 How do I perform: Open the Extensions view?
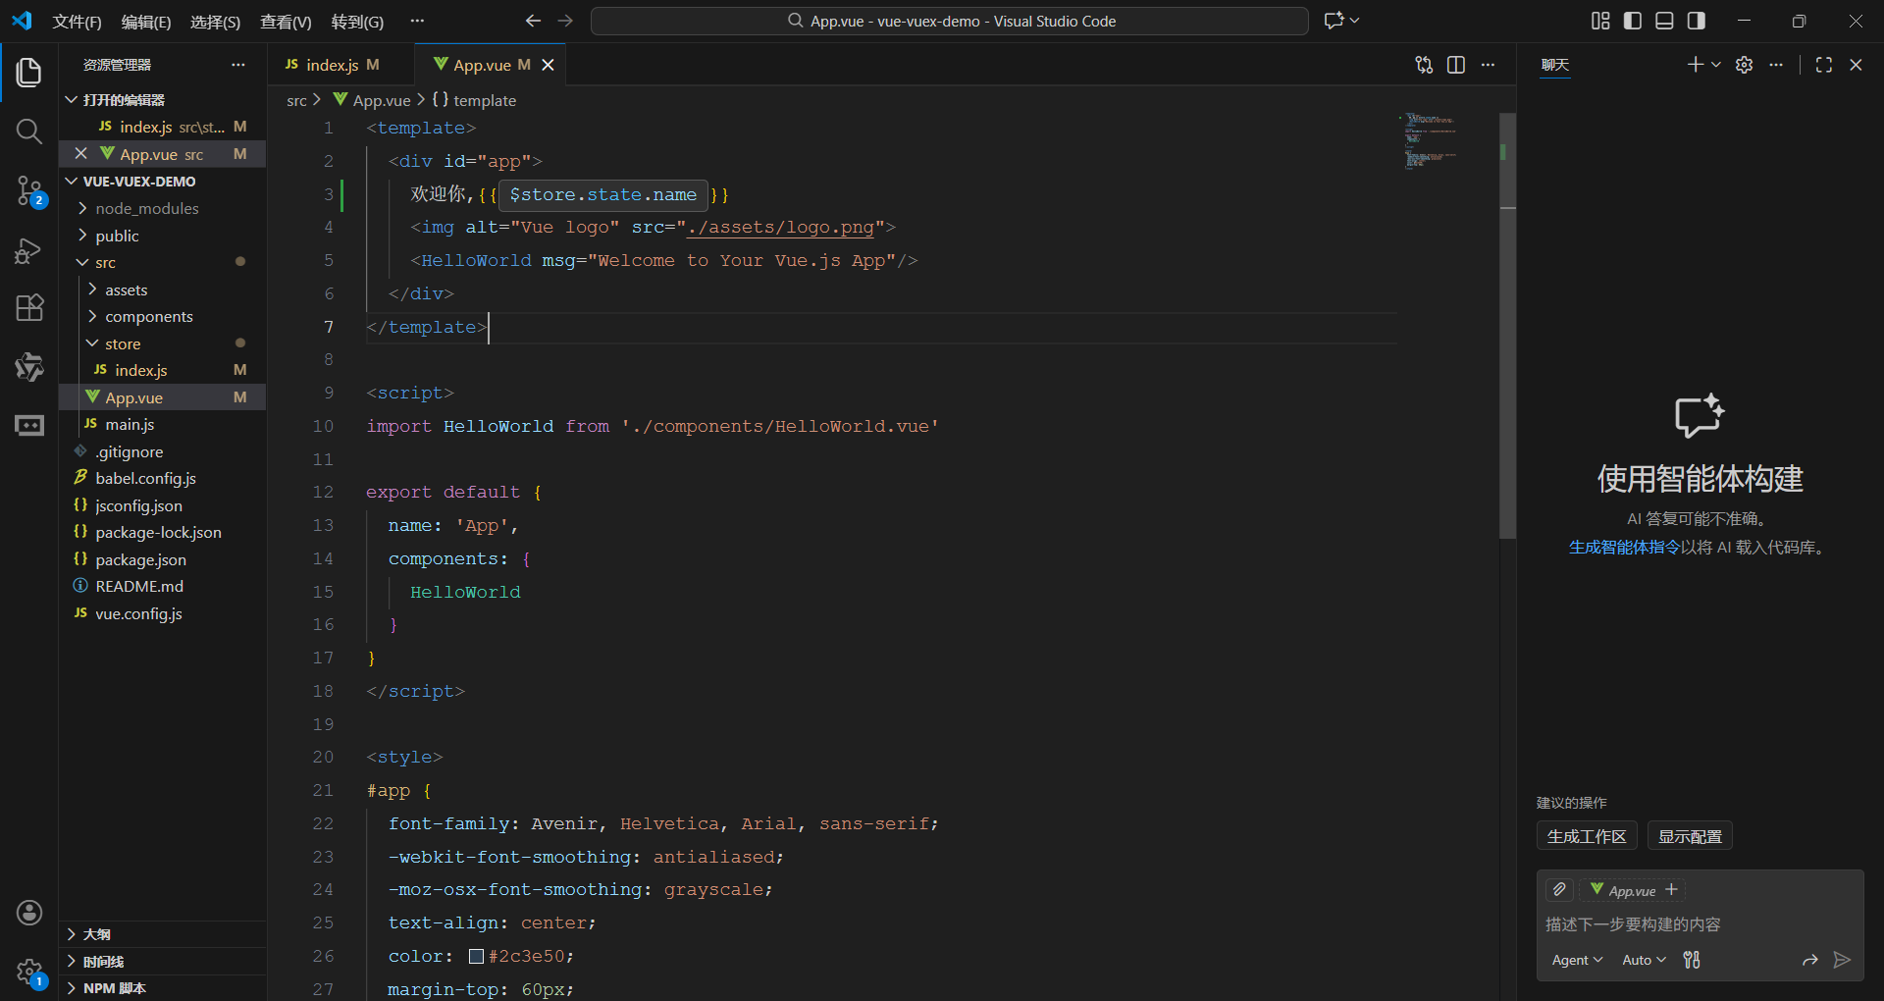point(29,308)
